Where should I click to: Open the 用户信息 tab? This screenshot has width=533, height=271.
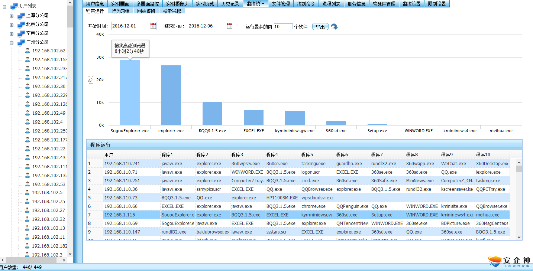[95, 4]
